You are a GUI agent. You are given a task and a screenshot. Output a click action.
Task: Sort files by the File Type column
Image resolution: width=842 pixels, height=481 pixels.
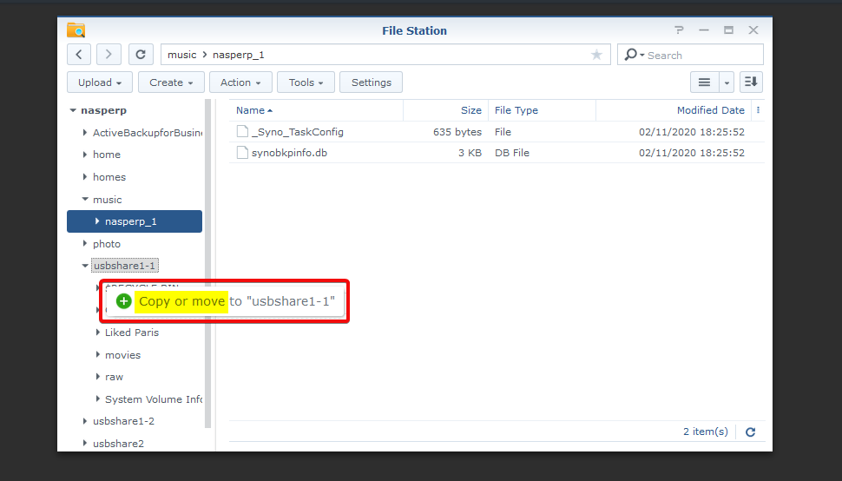coord(542,110)
